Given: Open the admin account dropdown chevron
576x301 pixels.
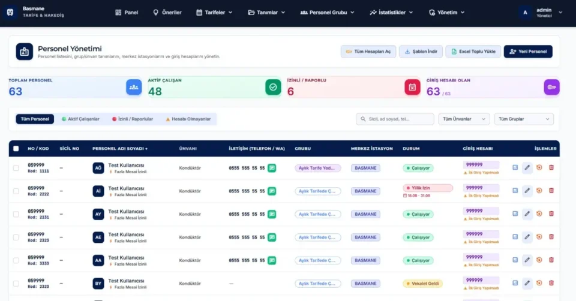Looking at the screenshot, I should pyautogui.click(x=560, y=13).
